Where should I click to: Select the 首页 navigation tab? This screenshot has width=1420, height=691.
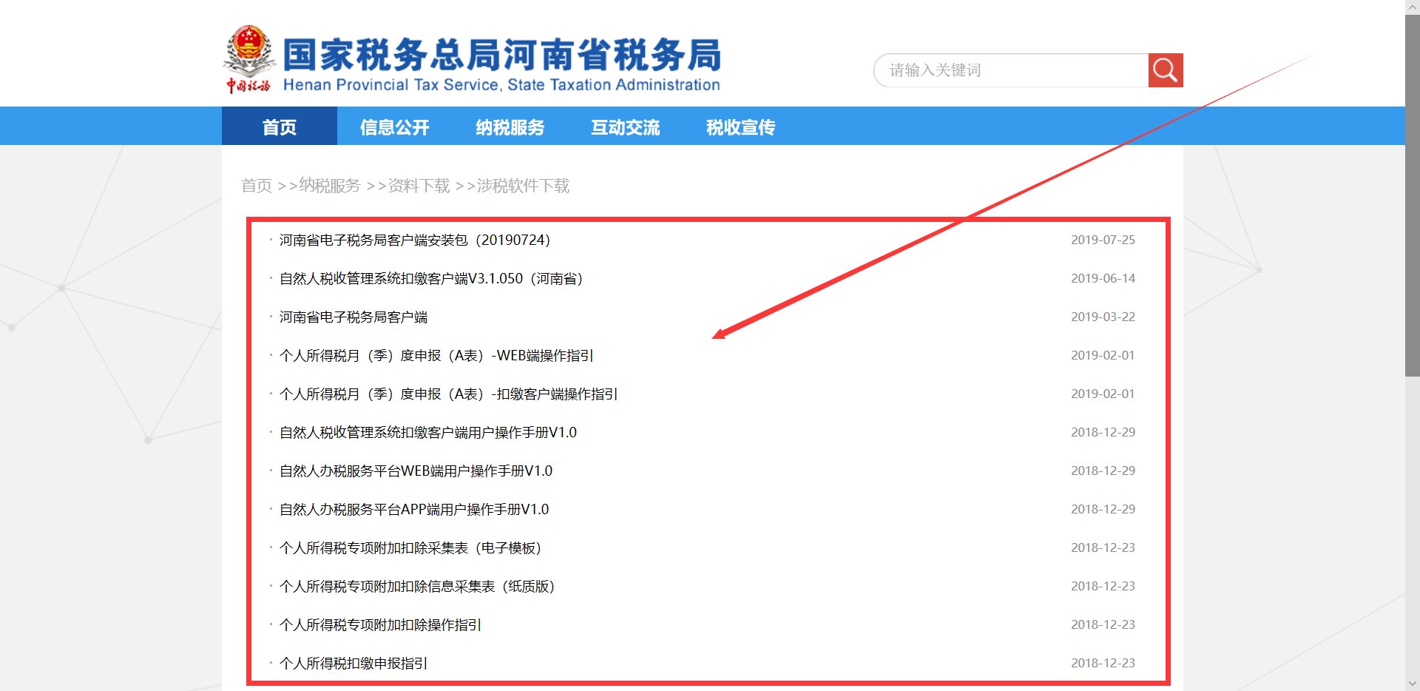pyautogui.click(x=280, y=127)
